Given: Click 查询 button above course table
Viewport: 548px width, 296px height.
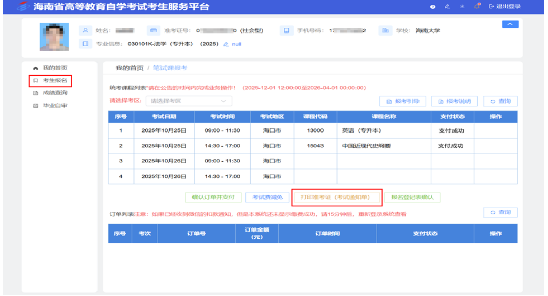Looking at the screenshot, I should (x=500, y=101).
